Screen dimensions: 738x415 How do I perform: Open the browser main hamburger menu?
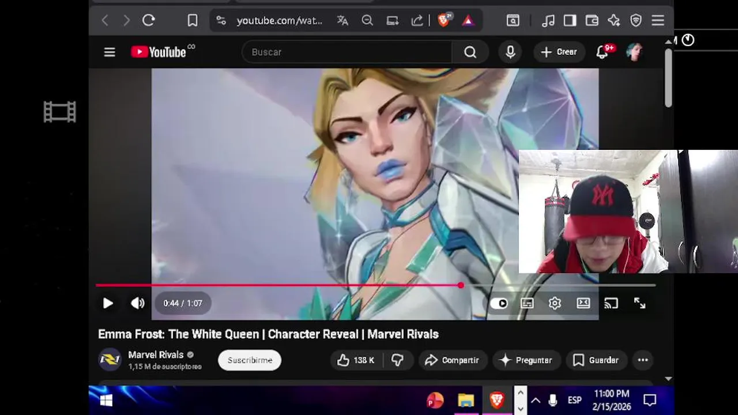coord(658,21)
